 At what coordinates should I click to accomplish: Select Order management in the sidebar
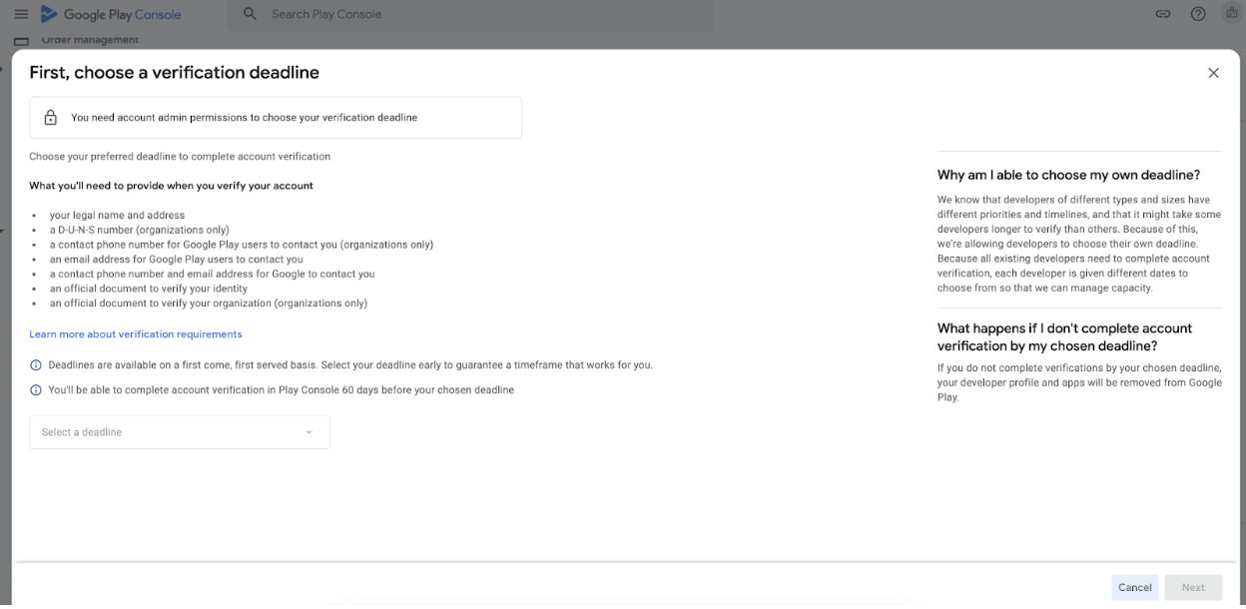pos(90,40)
